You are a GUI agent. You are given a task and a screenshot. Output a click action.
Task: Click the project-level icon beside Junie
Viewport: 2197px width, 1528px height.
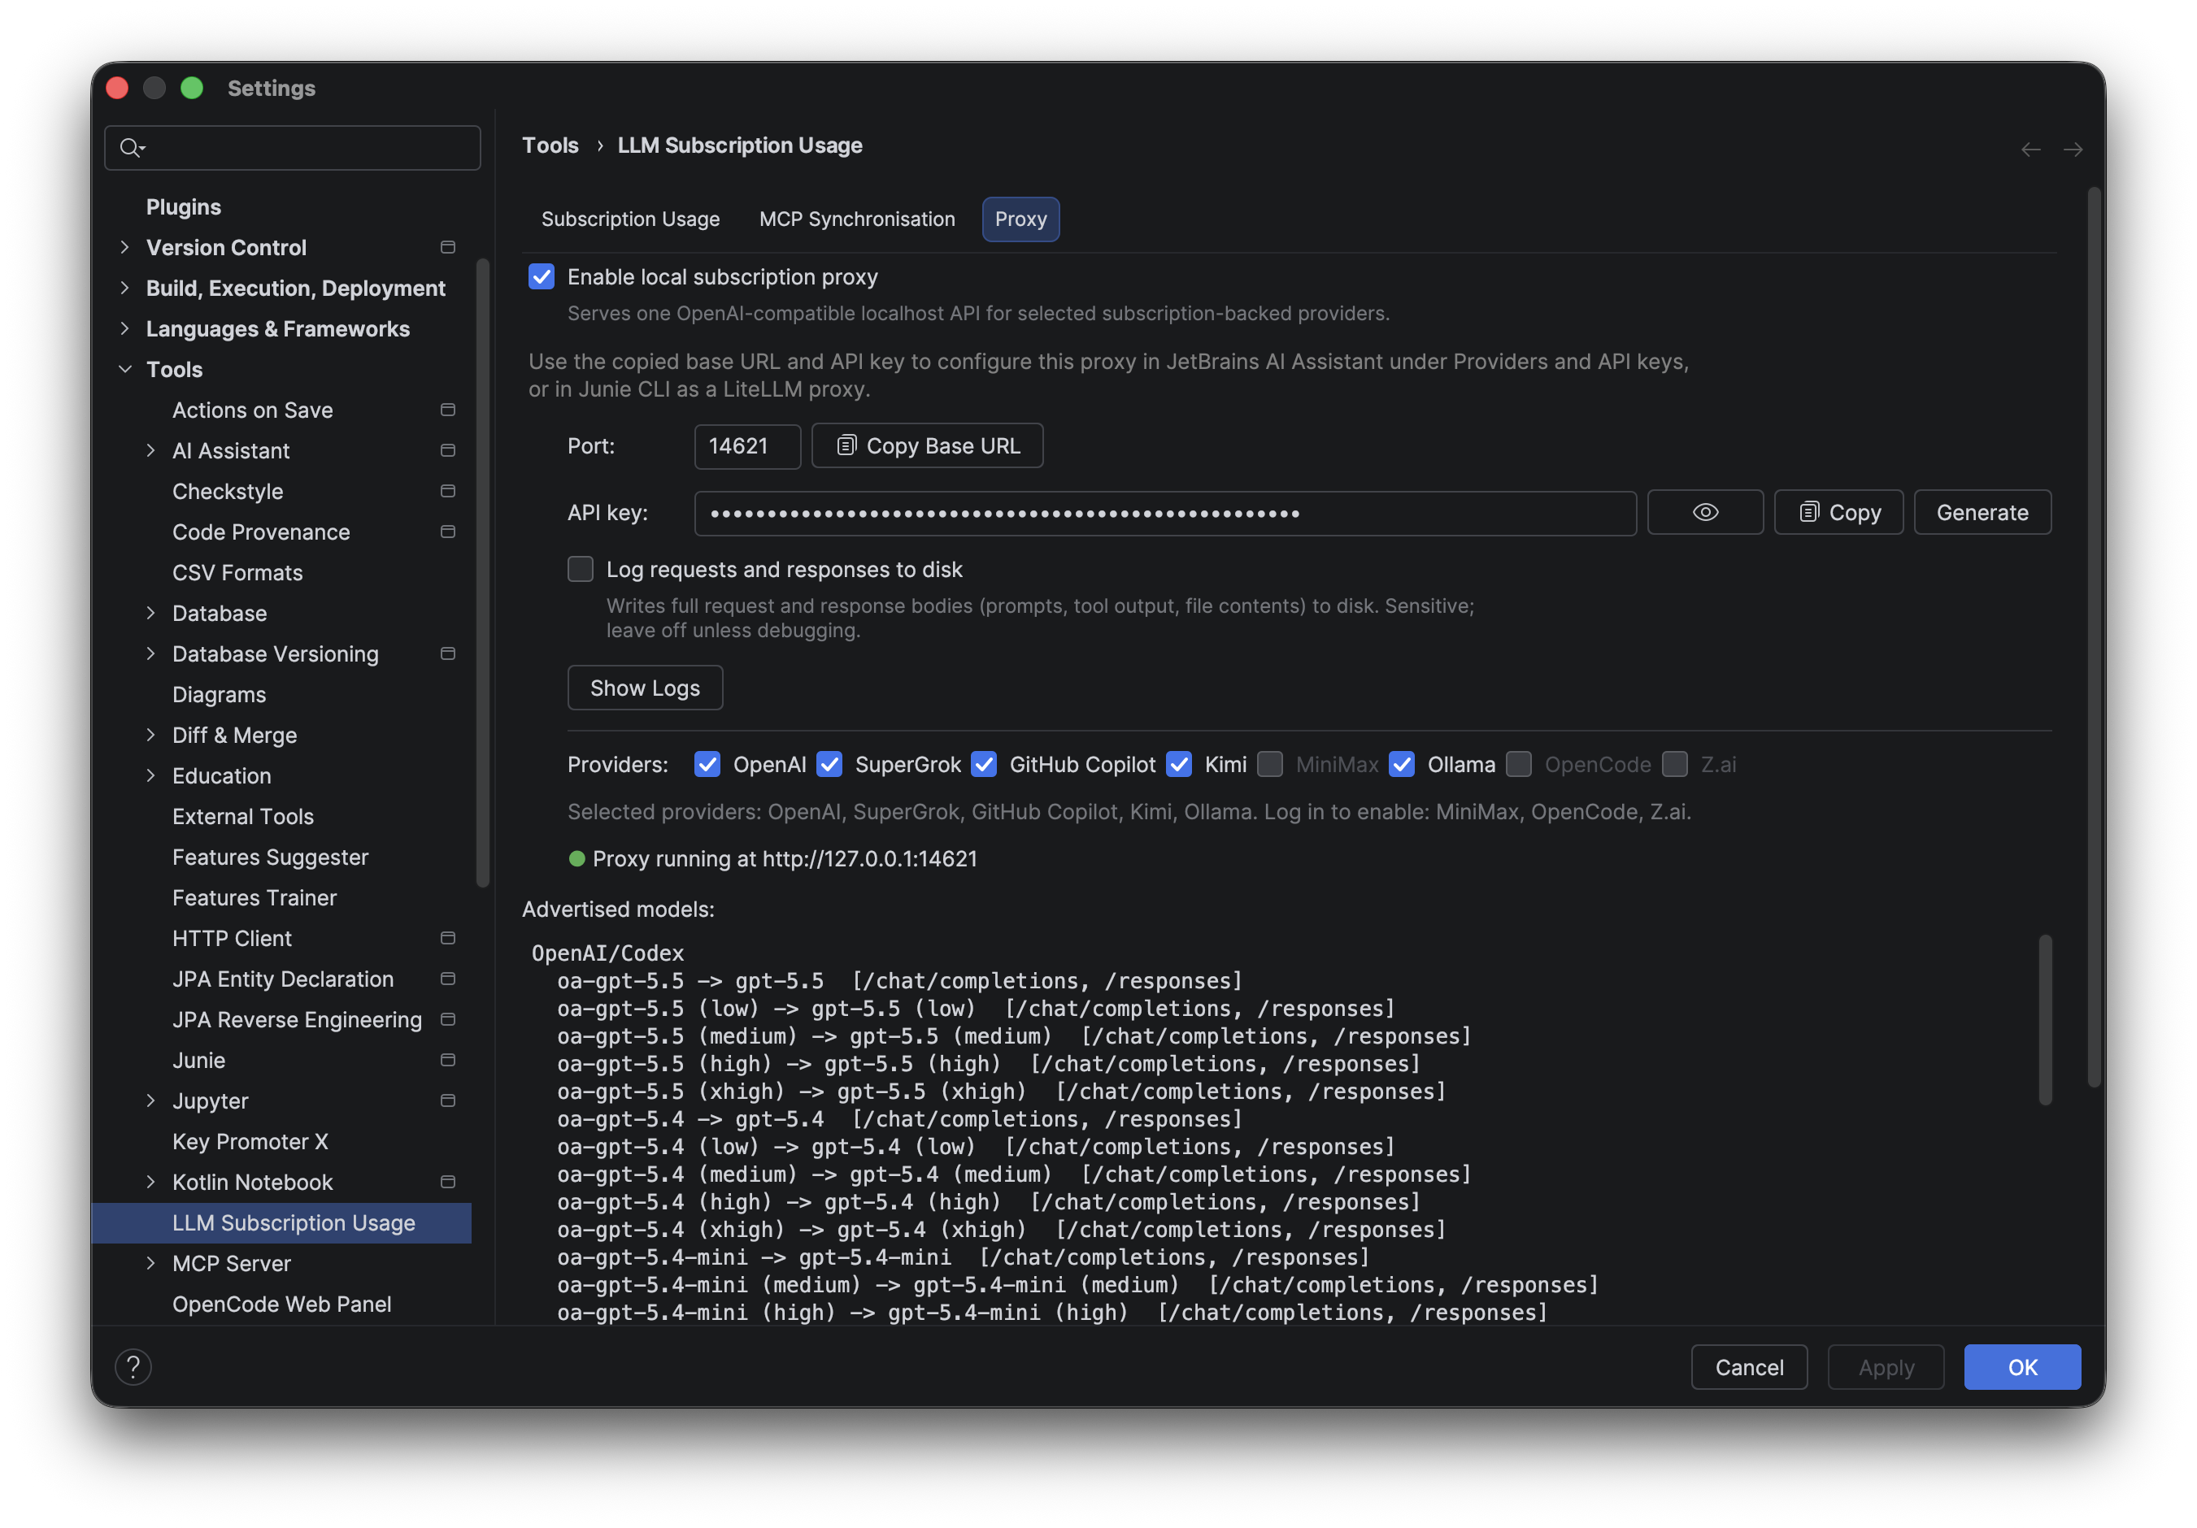click(447, 1061)
